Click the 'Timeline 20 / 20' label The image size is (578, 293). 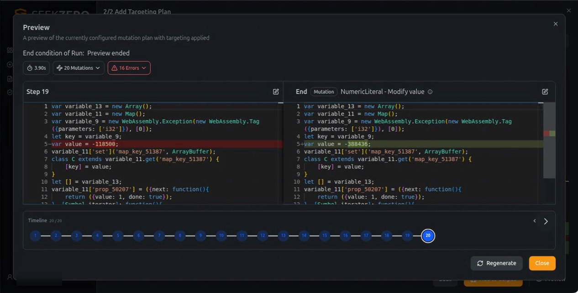pyautogui.click(x=45, y=221)
